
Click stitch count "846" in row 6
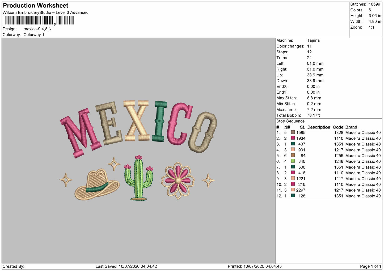[302, 161]
